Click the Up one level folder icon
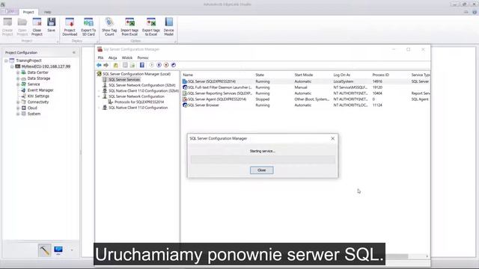Screen dimensions: 479x269 point(116,65)
